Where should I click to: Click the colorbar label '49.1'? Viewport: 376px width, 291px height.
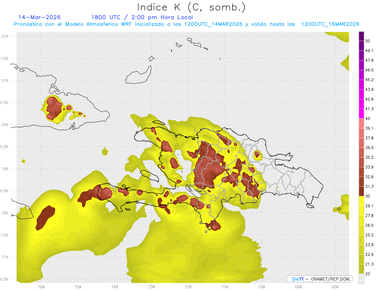pyautogui.click(x=369, y=51)
